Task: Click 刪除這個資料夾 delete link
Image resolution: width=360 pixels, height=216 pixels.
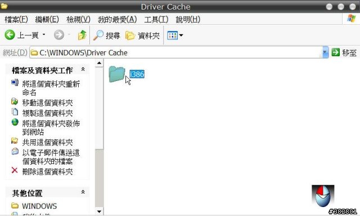Action: click(x=47, y=172)
